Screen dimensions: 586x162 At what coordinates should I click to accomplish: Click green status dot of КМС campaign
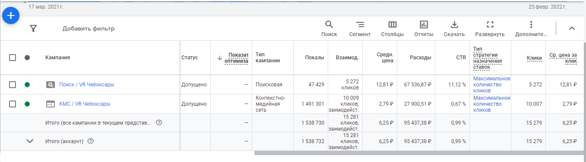27,104
